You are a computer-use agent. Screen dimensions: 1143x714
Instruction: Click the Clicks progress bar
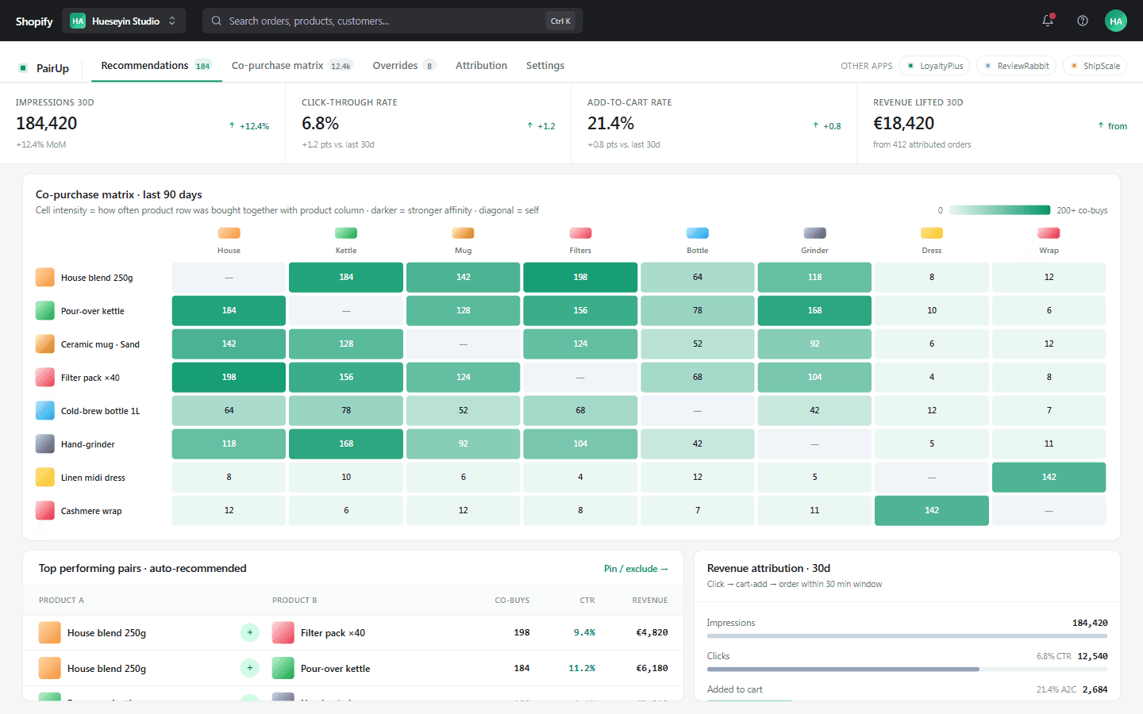coord(907,670)
